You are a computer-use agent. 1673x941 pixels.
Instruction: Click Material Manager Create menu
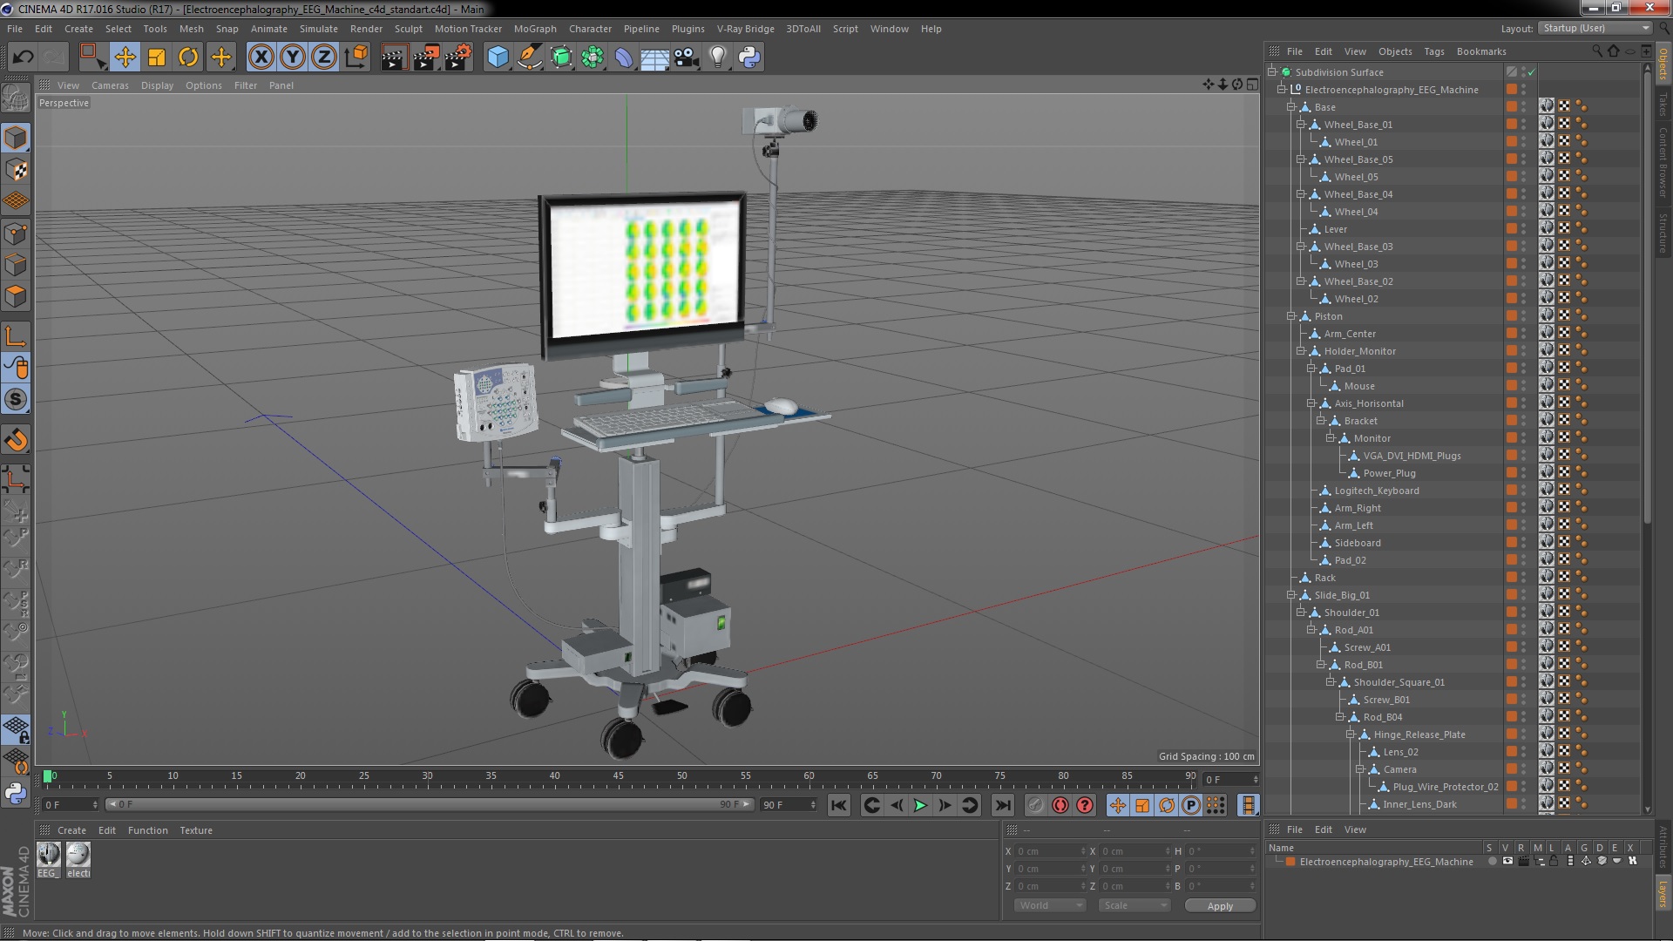coord(71,830)
